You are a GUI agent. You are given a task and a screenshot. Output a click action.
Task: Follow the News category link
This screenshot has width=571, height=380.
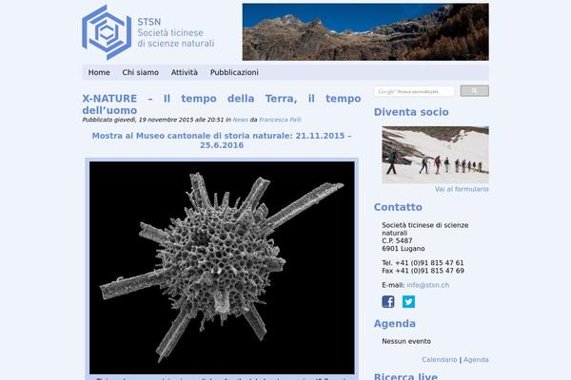tap(241, 120)
